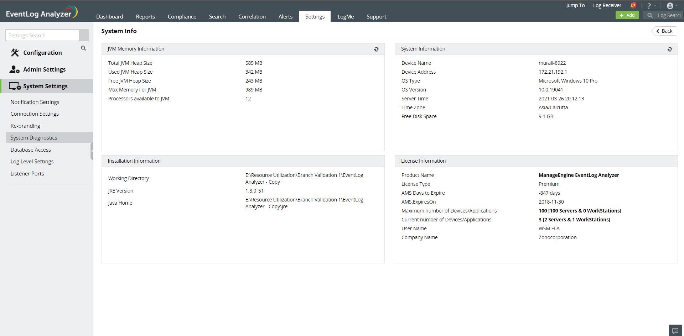684x336 pixels.
Task: Click the free disk space value 9.1 GB
Action: point(546,116)
